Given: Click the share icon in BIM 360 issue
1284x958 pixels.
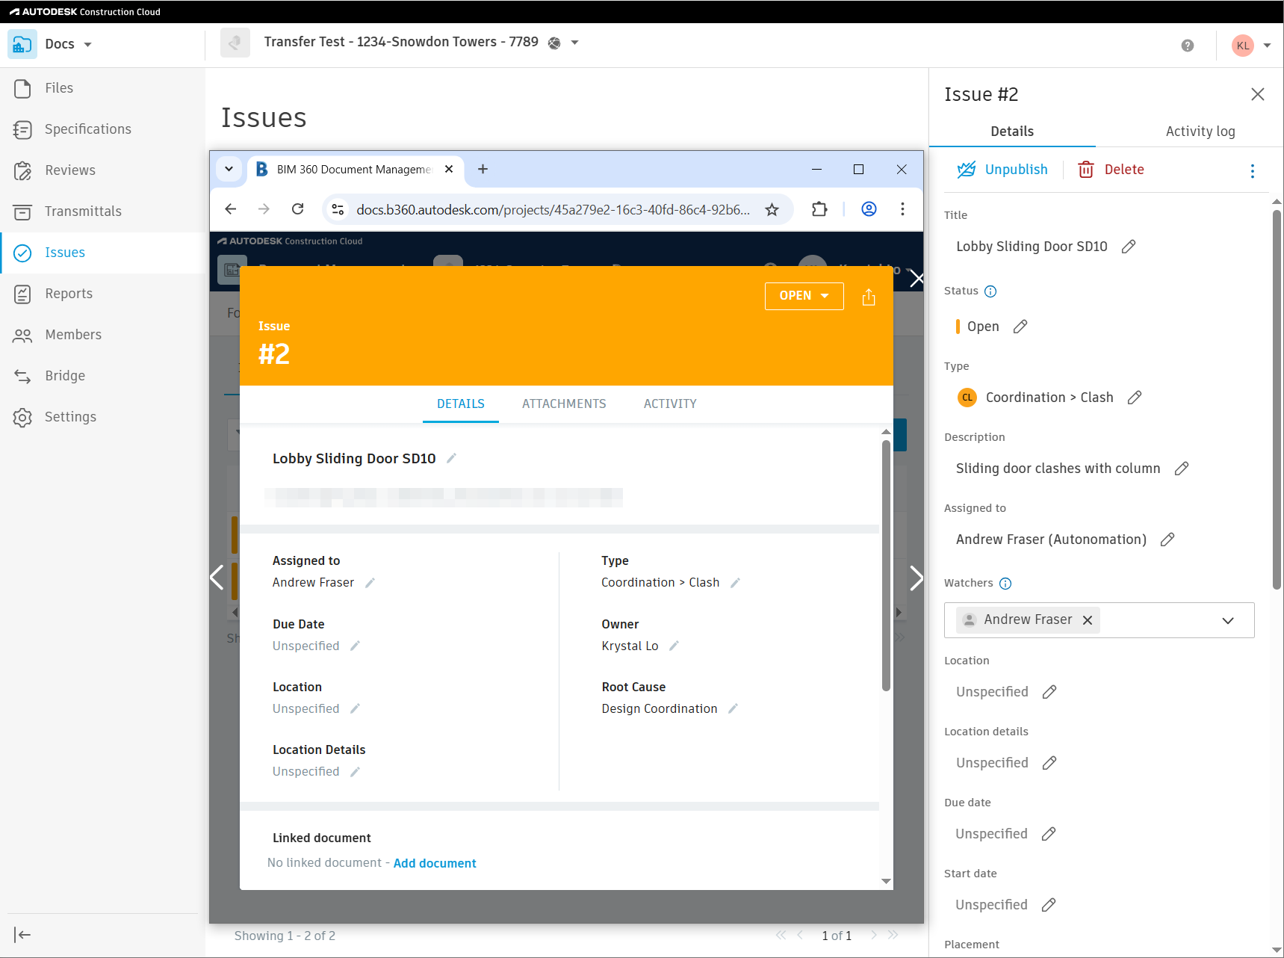Looking at the screenshot, I should point(869,297).
